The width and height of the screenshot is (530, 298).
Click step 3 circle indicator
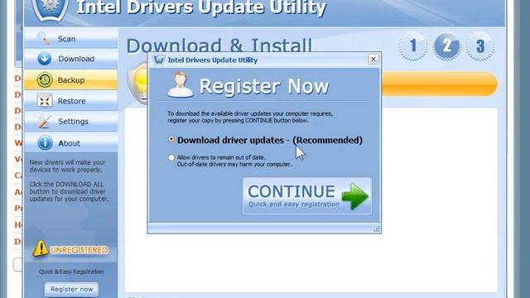[x=480, y=46]
